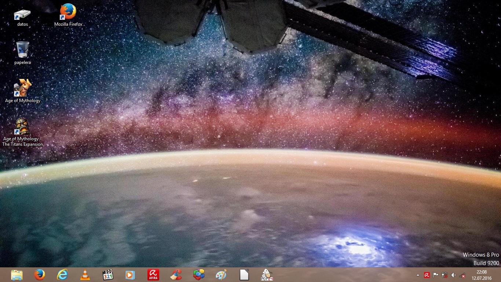The height and width of the screenshot is (282, 501).
Task: Expand hidden system tray icons arrow
Action: coord(418,275)
